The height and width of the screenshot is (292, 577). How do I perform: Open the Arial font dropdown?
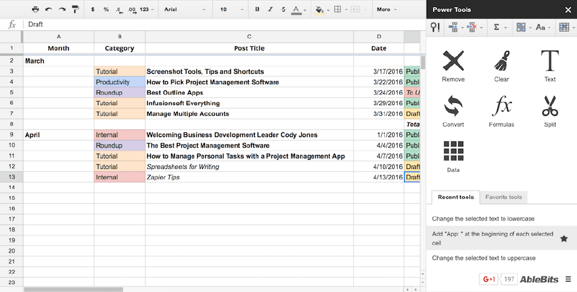(x=185, y=10)
